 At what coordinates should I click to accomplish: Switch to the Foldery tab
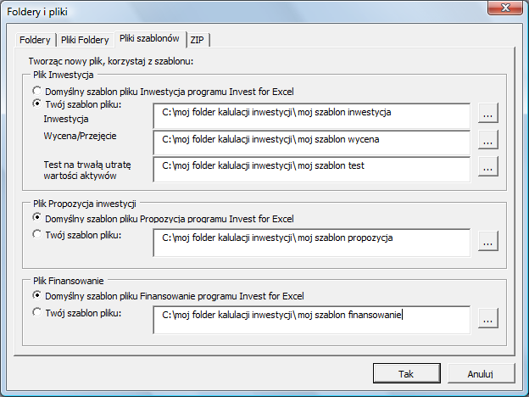coord(35,40)
